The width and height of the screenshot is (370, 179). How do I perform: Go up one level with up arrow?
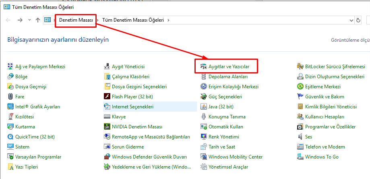coord(38,20)
